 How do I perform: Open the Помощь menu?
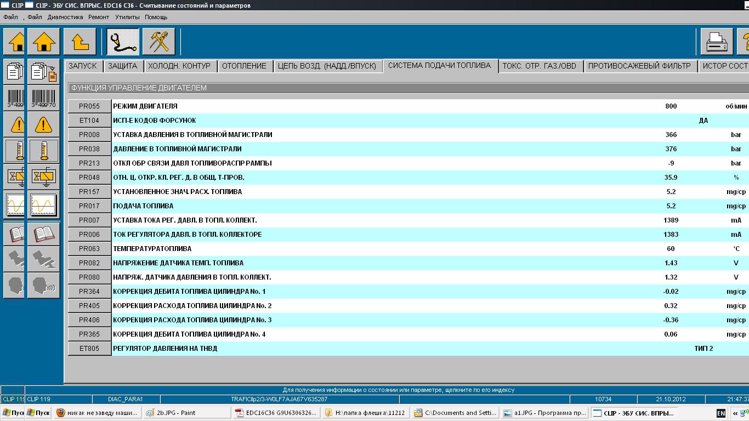click(x=156, y=17)
